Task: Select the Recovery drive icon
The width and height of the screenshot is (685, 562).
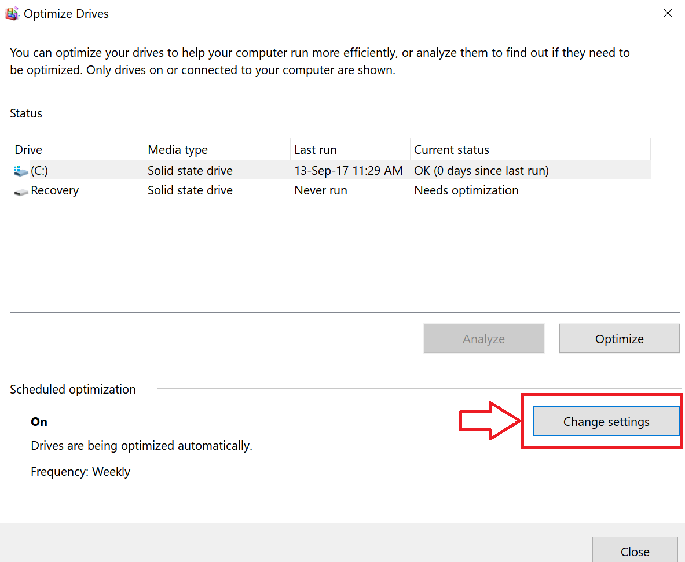Action: [x=21, y=191]
